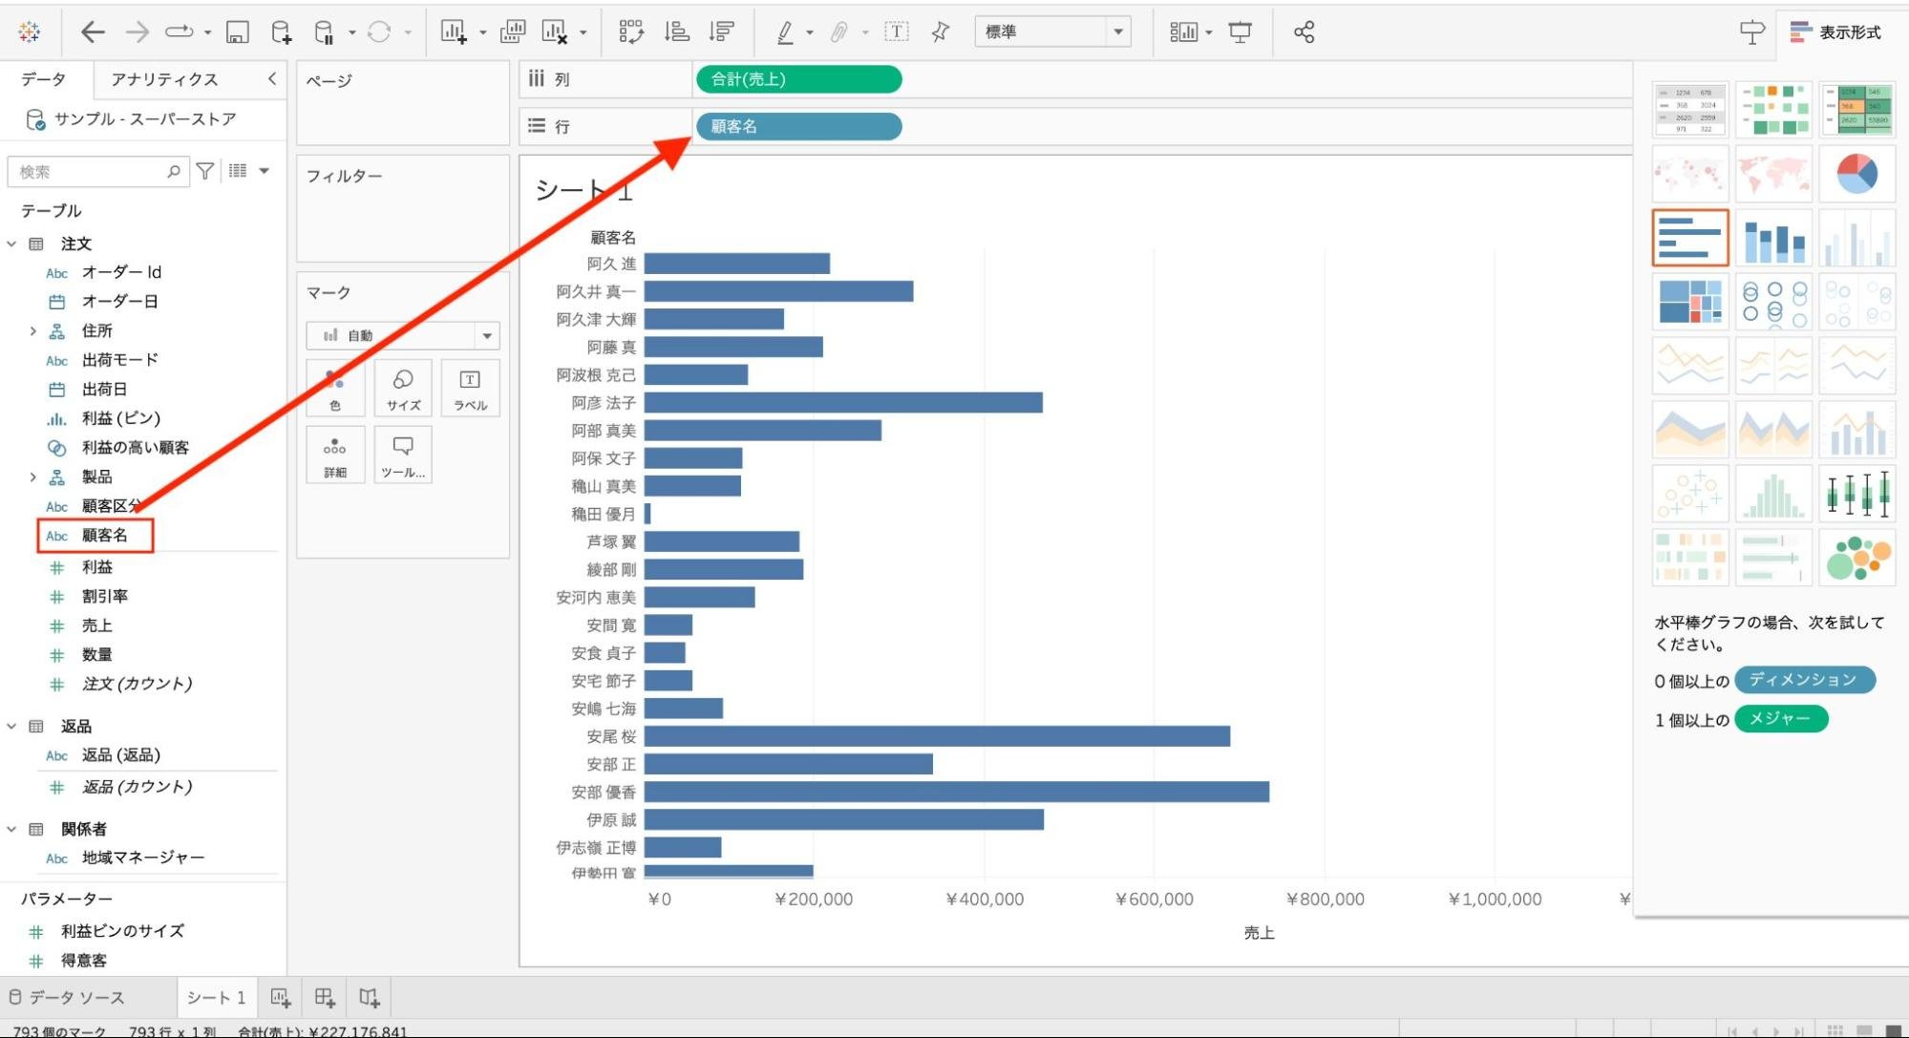This screenshot has width=1909, height=1038.
Task: Toggle the 表示形式 Show Me button
Action: 1835,32
